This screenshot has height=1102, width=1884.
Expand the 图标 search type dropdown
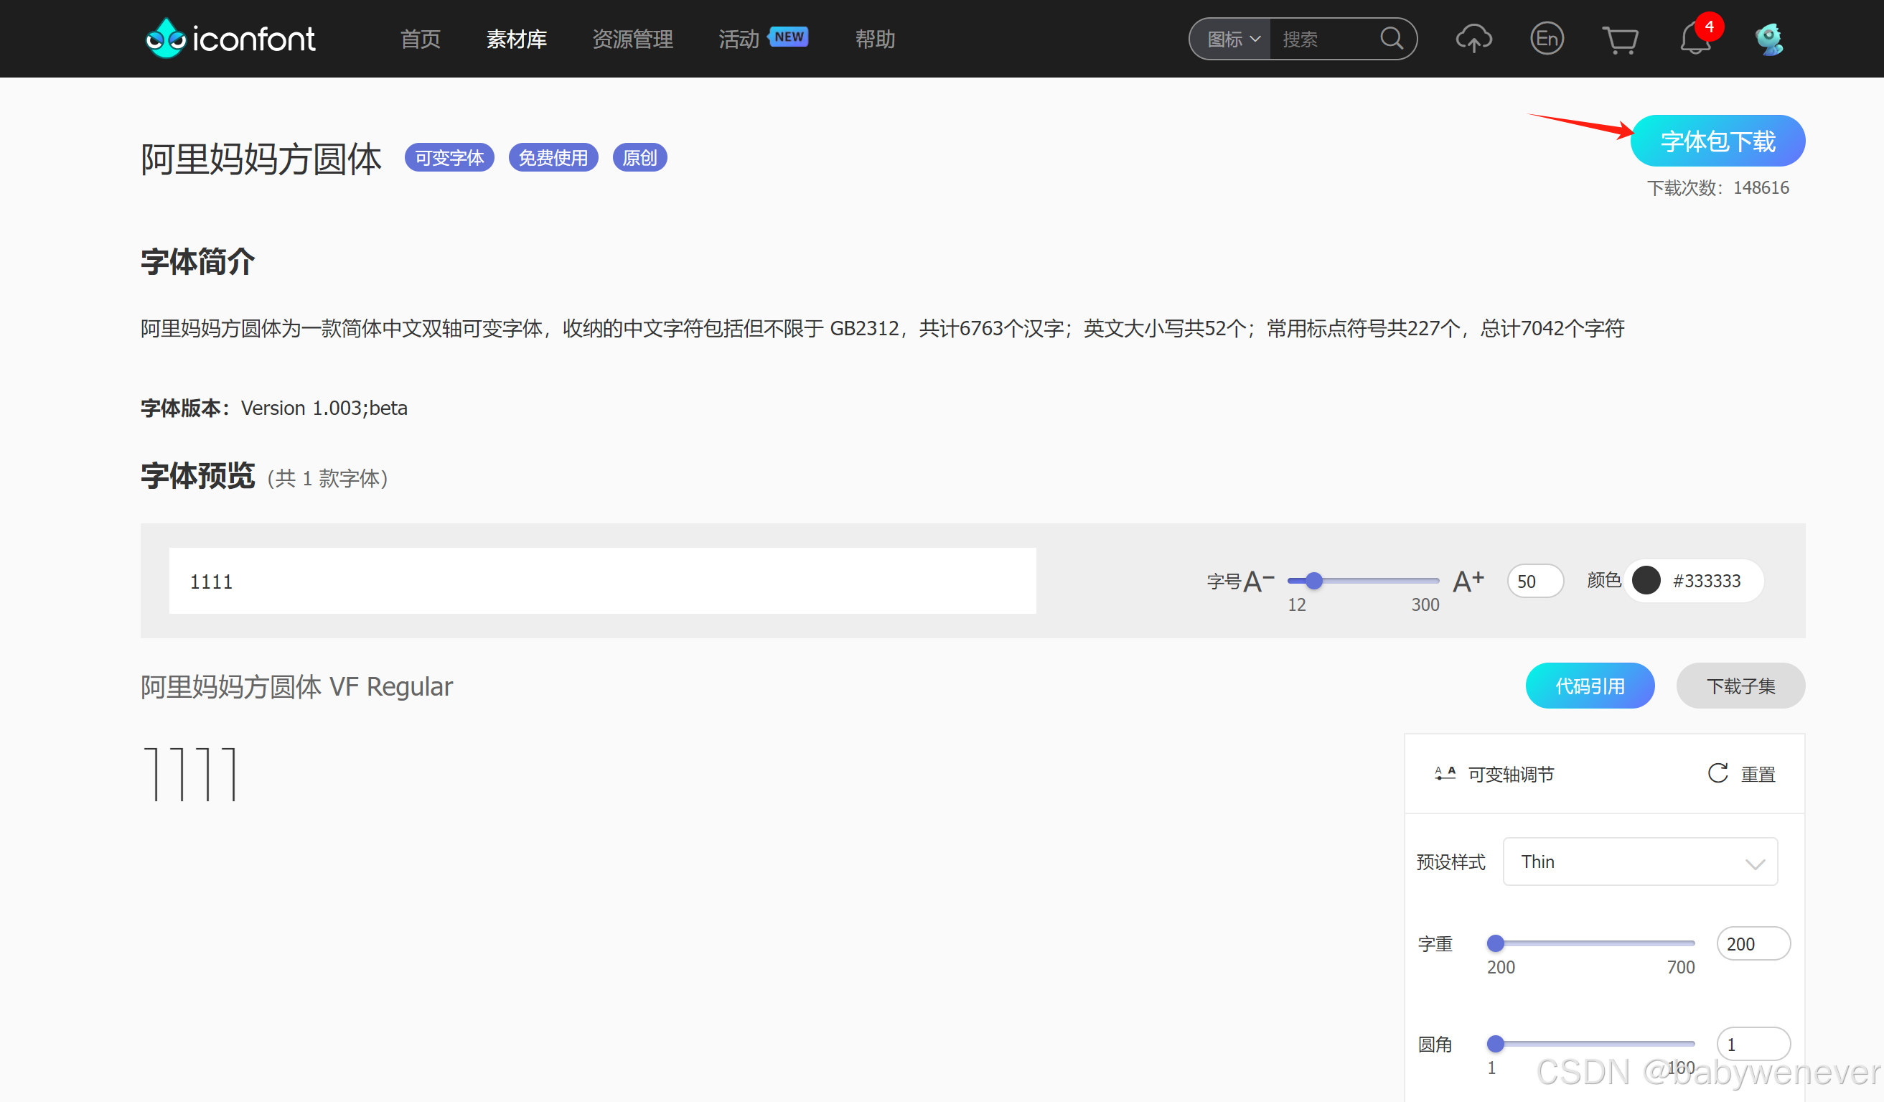pyautogui.click(x=1234, y=39)
